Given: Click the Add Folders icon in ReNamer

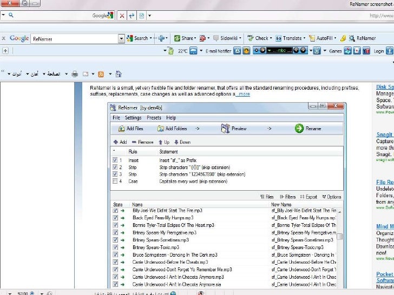Looking at the screenshot, I should [x=160, y=129].
